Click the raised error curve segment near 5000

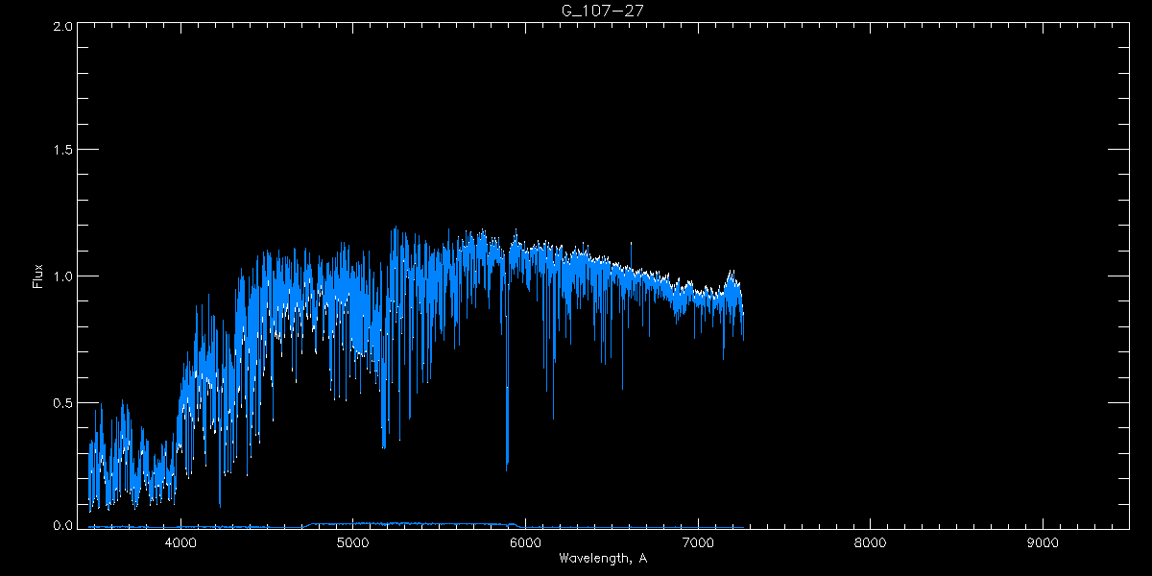[x=353, y=523]
